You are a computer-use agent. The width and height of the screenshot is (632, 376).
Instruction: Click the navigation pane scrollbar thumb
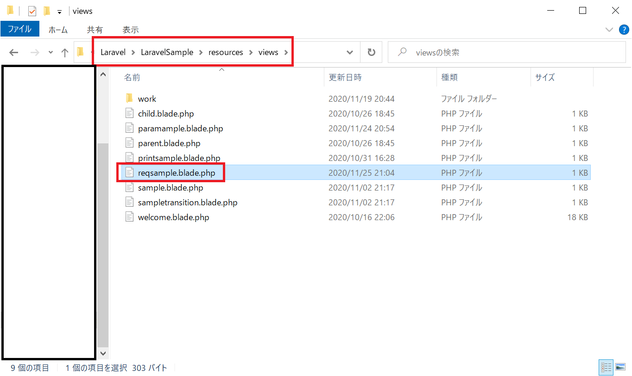pyautogui.click(x=103, y=245)
